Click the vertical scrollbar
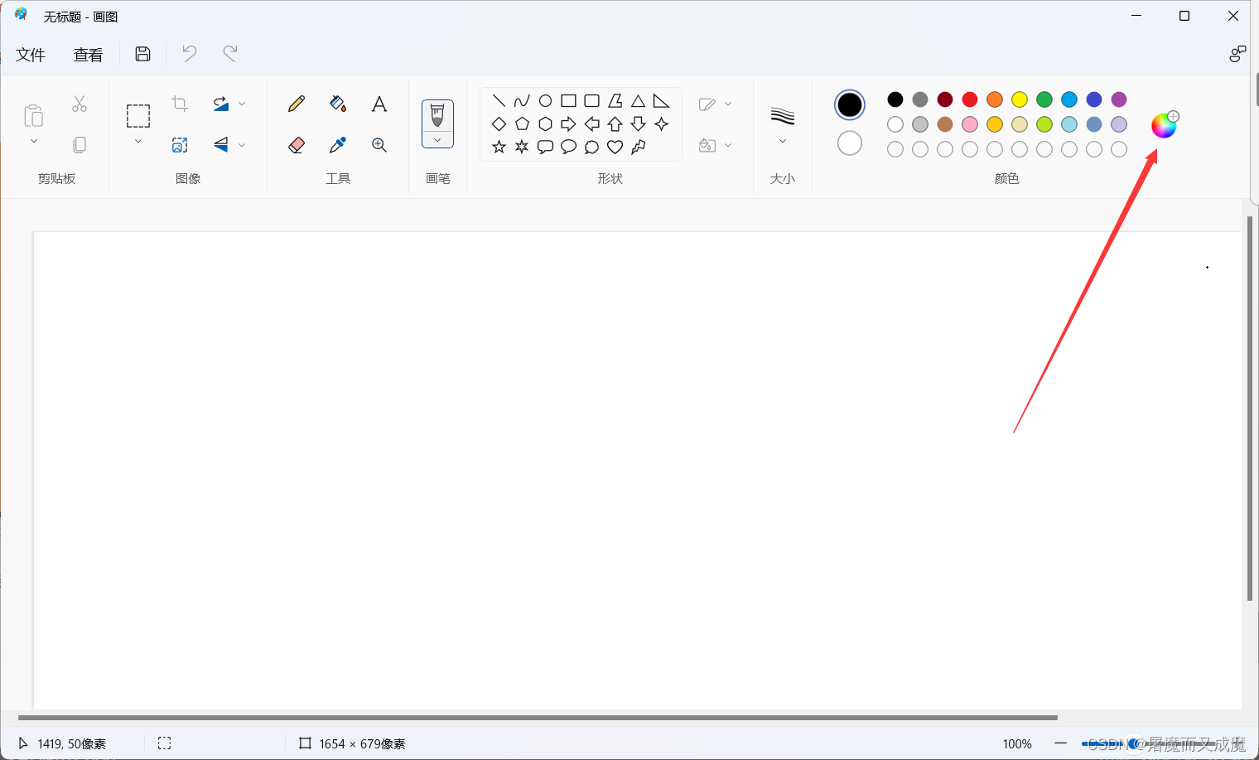This screenshot has height=760, width=1259. click(x=1250, y=408)
